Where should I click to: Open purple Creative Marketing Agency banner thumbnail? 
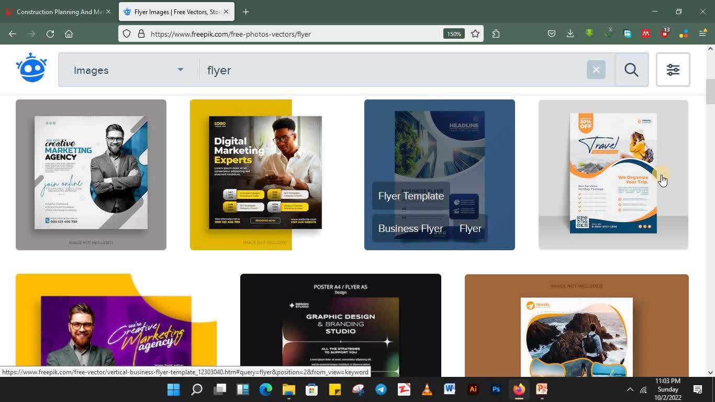coord(116,325)
